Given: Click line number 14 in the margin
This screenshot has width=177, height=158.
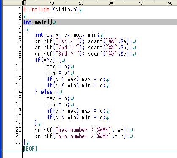Looking at the screenshot, I should pos(19,92).
